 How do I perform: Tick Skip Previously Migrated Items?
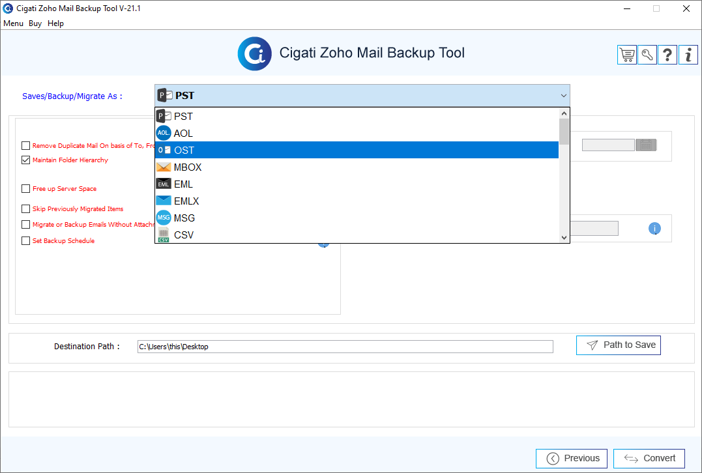(26, 208)
